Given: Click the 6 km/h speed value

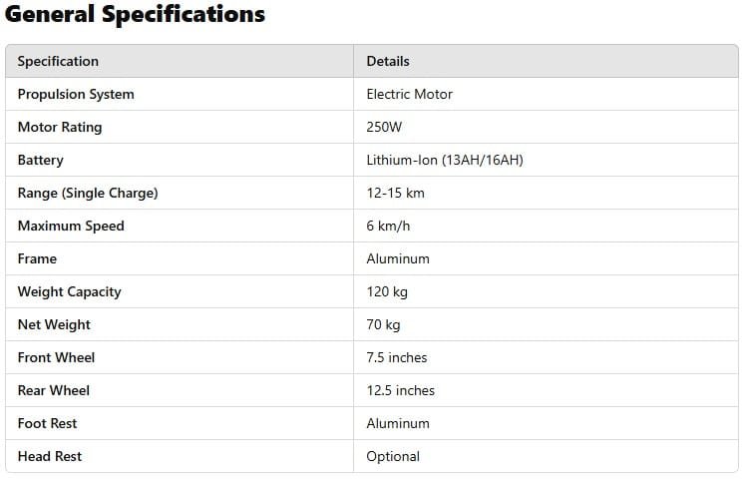Looking at the screenshot, I should tap(388, 226).
